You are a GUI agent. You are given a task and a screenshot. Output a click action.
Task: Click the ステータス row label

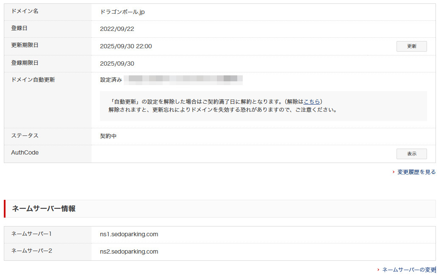pos(25,135)
